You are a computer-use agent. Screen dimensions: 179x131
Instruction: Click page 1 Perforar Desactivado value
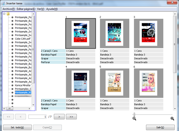[x=81, y=62]
